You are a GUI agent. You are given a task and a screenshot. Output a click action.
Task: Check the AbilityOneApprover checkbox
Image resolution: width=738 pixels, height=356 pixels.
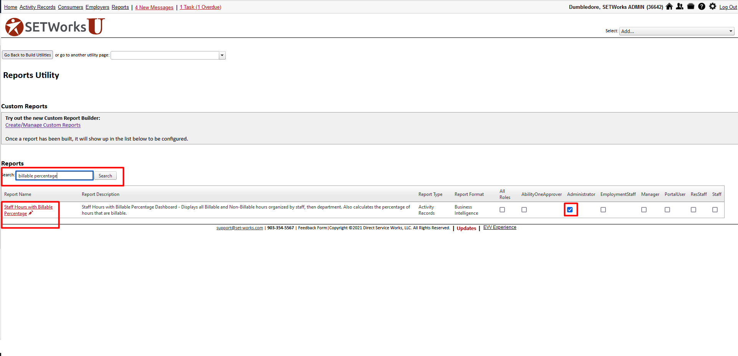click(524, 210)
